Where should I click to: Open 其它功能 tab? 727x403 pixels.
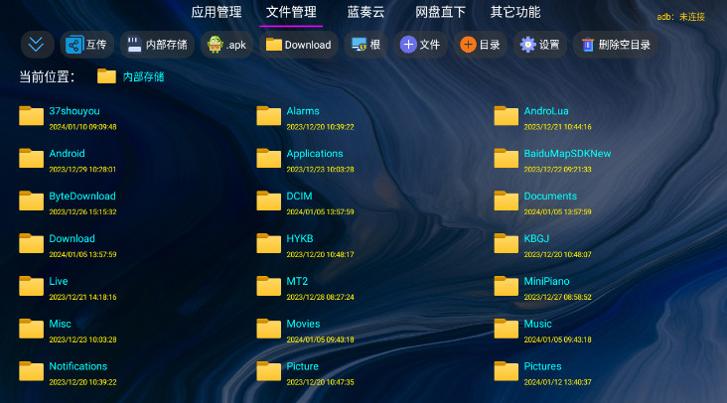(515, 12)
